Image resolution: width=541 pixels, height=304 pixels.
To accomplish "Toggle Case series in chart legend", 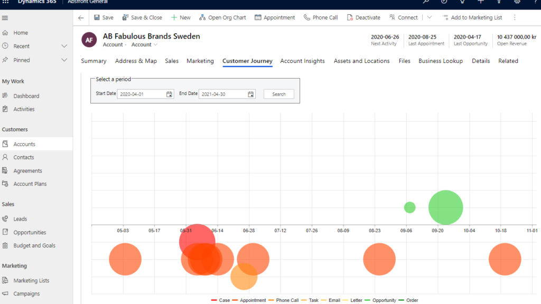I will click(x=220, y=300).
